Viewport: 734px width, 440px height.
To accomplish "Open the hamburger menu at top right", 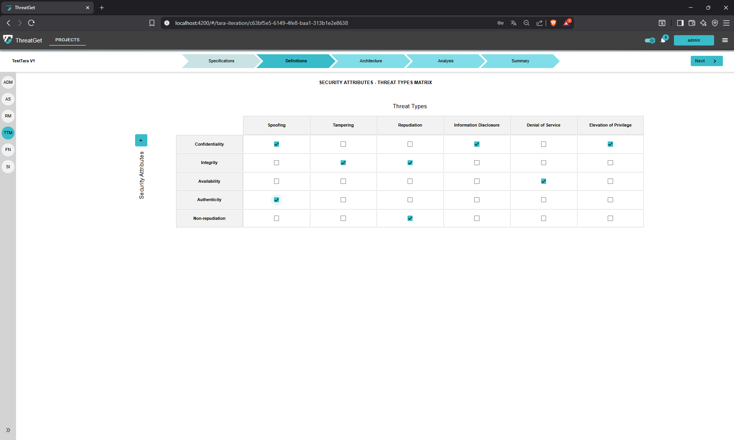I will 725,40.
